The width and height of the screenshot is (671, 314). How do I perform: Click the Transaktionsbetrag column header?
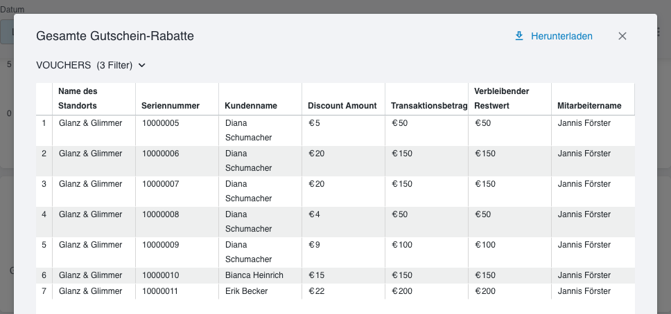tap(429, 106)
